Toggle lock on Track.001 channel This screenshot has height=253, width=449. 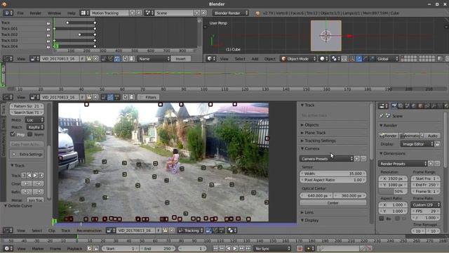click(48, 29)
